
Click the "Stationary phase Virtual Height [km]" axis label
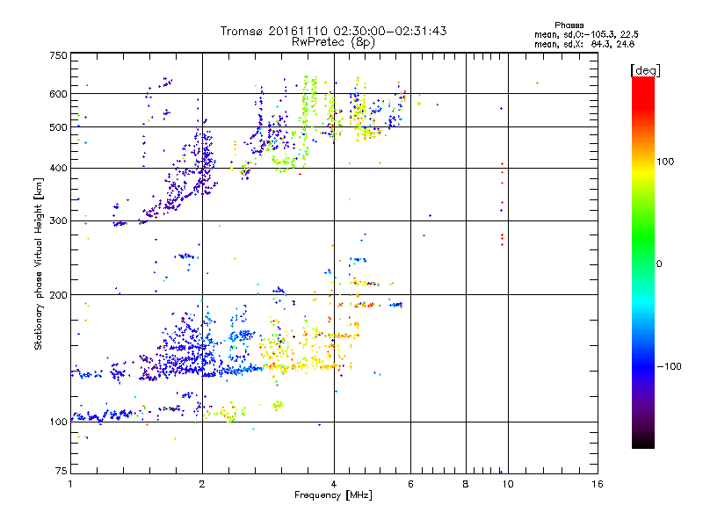pos(39,263)
